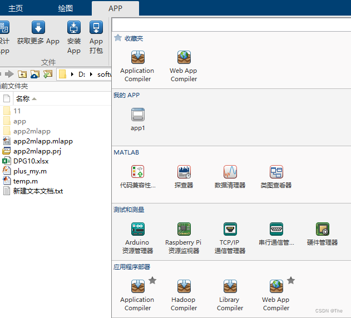This screenshot has width=351, height=318.
Task: Click the address bar folder icon
Action: (62, 74)
